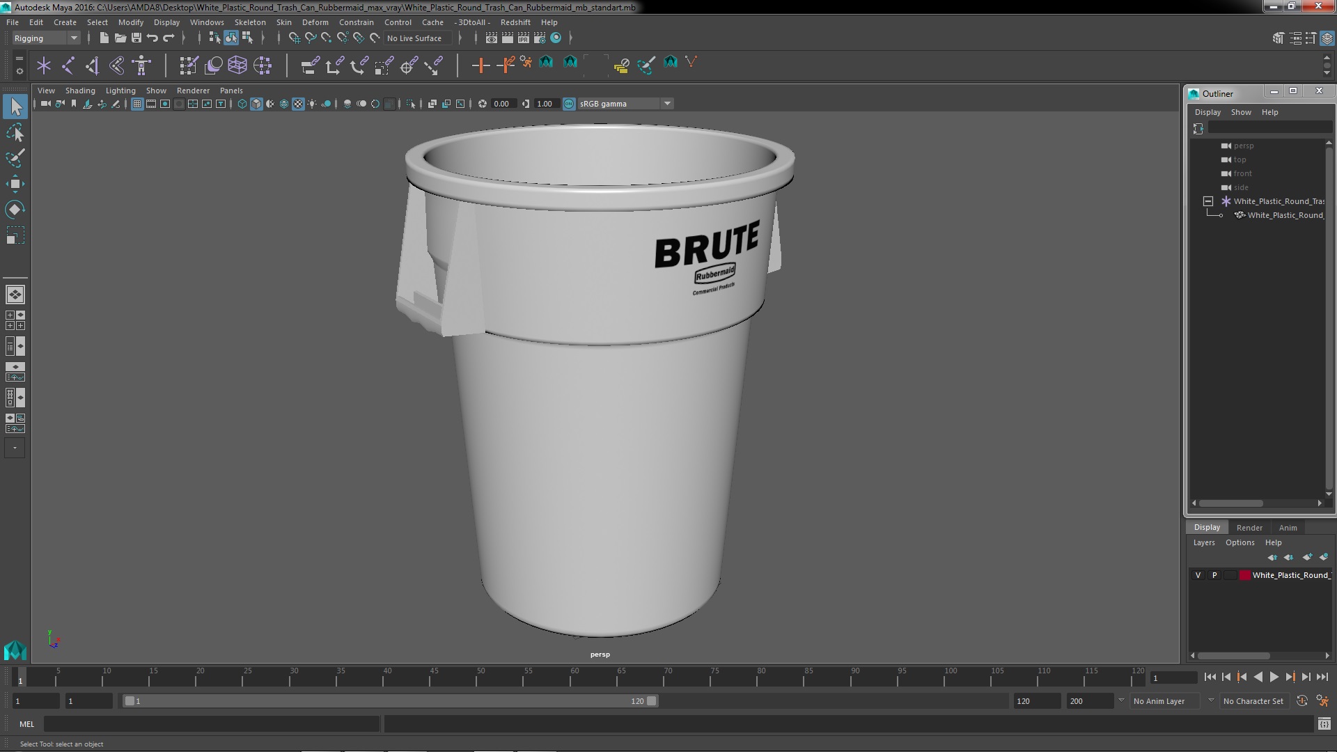1337x752 pixels.
Task: Select the Move tool in toolbox
Action: pyautogui.click(x=15, y=184)
